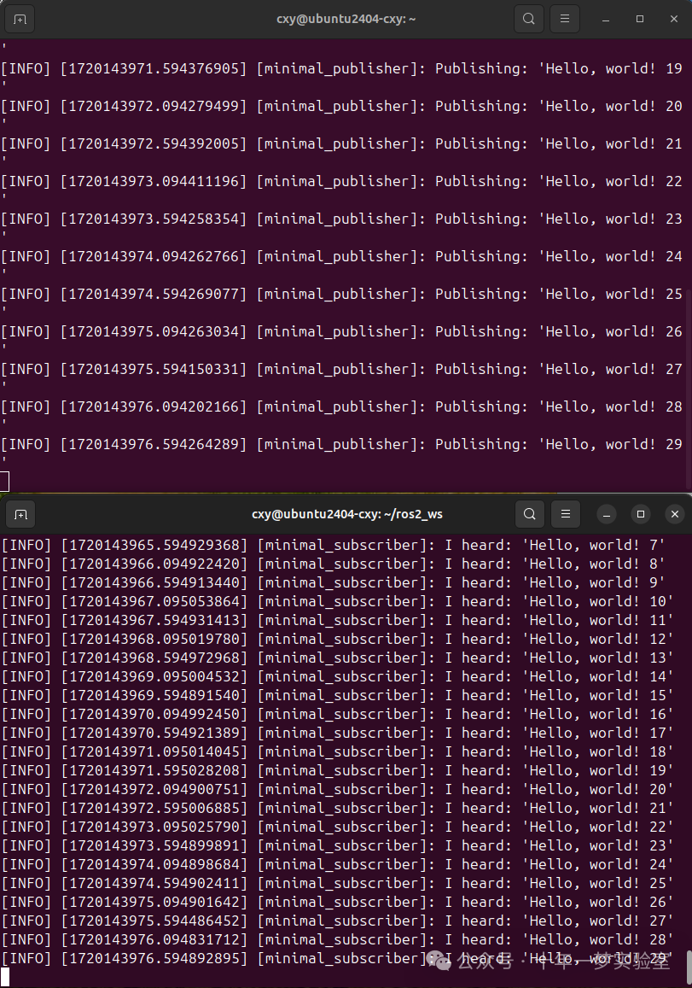Open new tab in the ros2_ws terminal
The height and width of the screenshot is (988, 692).
(x=20, y=515)
